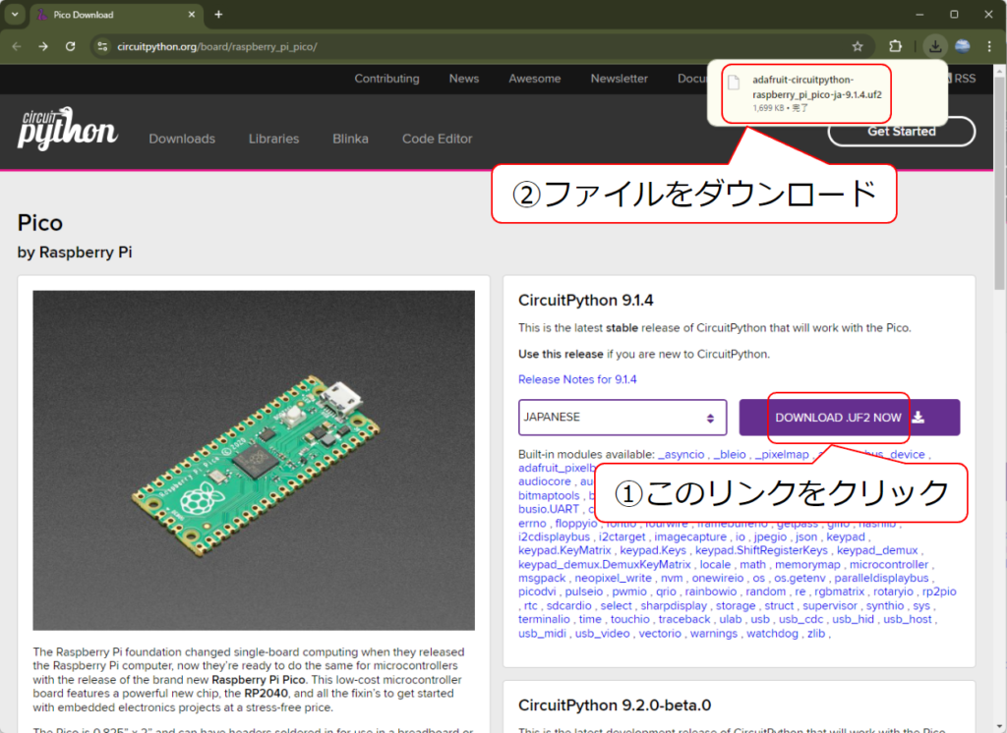1007x733 pixels.
Task: Open the _asyncio module link
Action: click(x=681, y=454)
